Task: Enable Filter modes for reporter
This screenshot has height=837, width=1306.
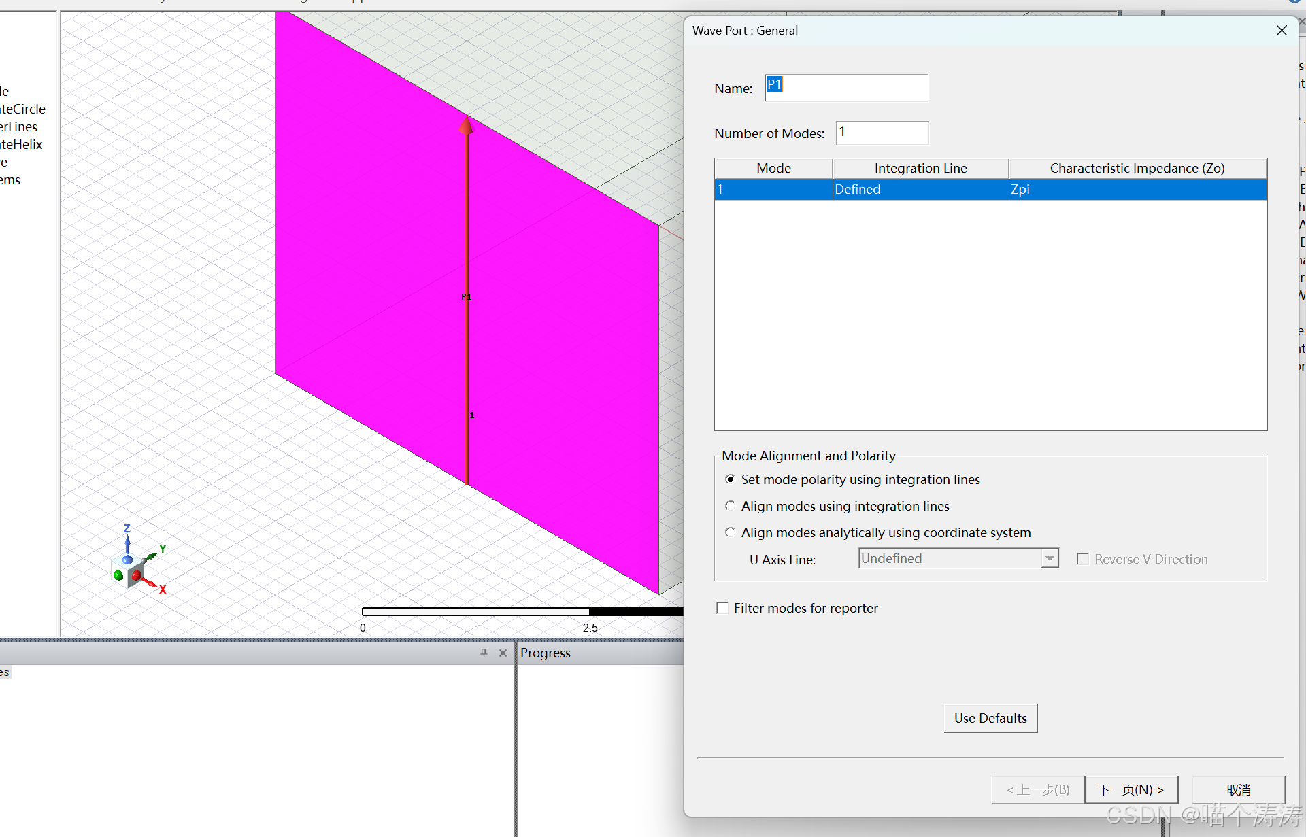Action: coord(722,608)
